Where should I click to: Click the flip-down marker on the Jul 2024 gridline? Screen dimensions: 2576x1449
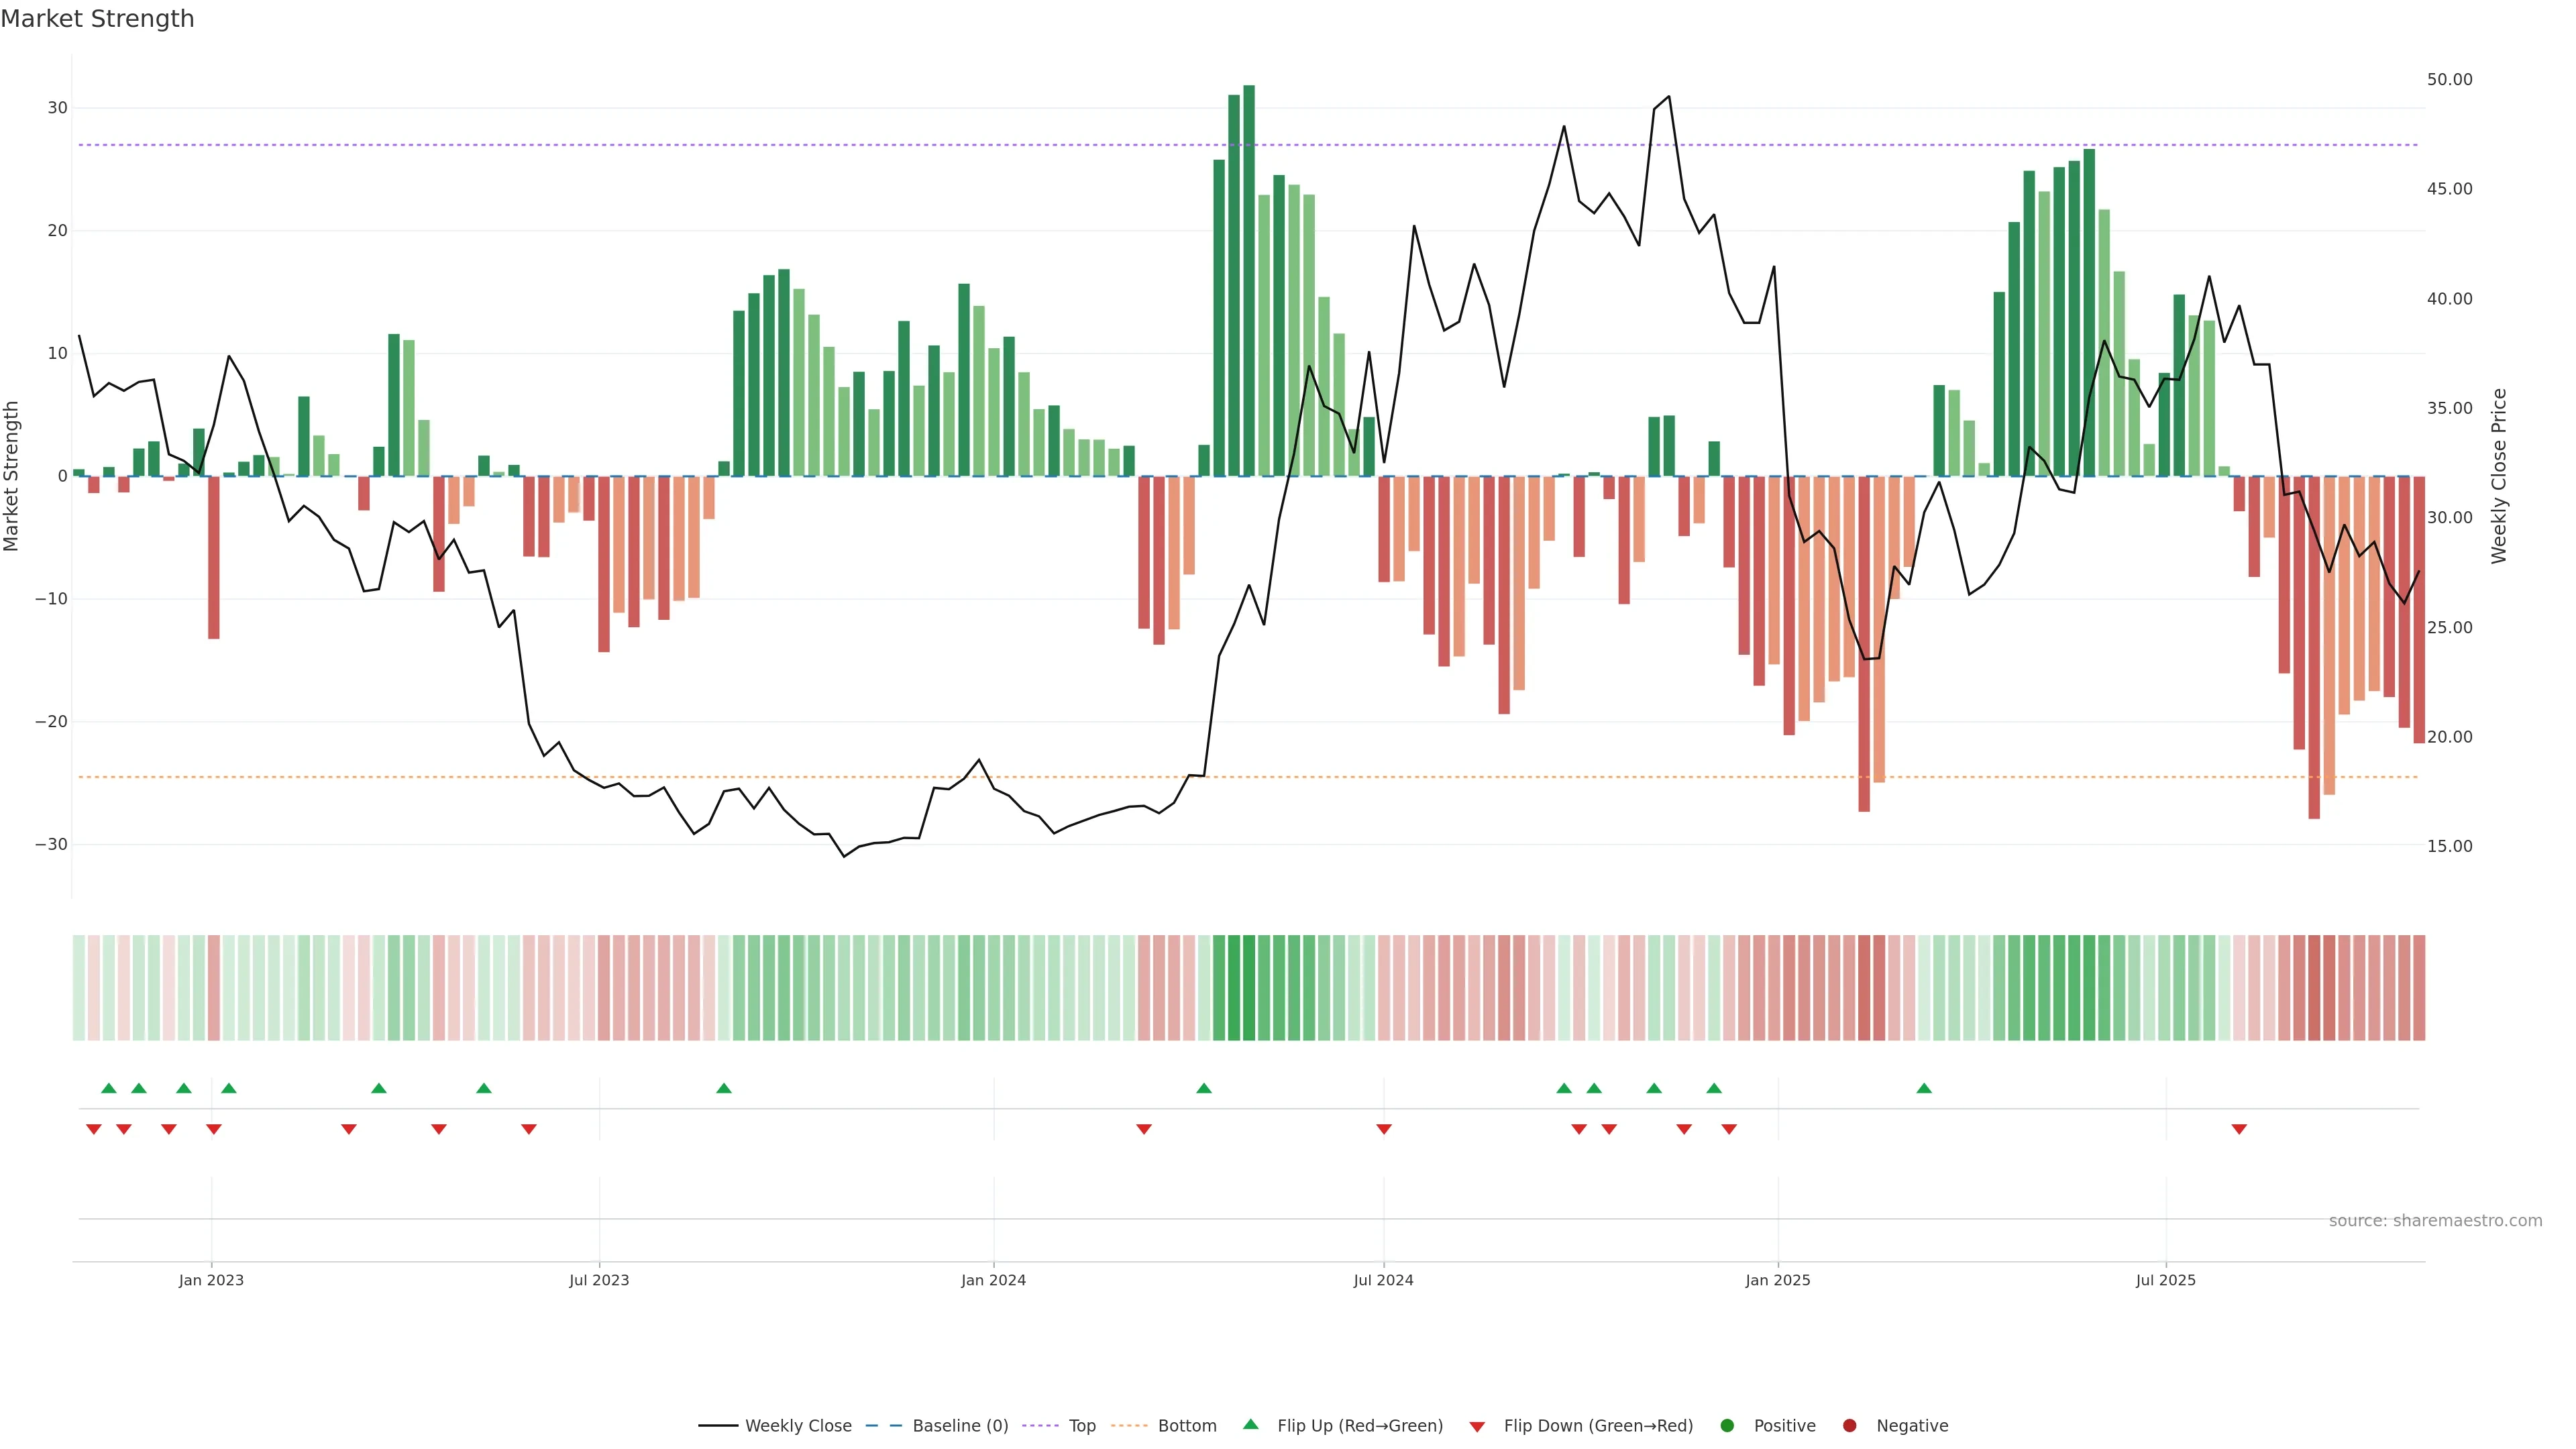tap(1384, 1129)
